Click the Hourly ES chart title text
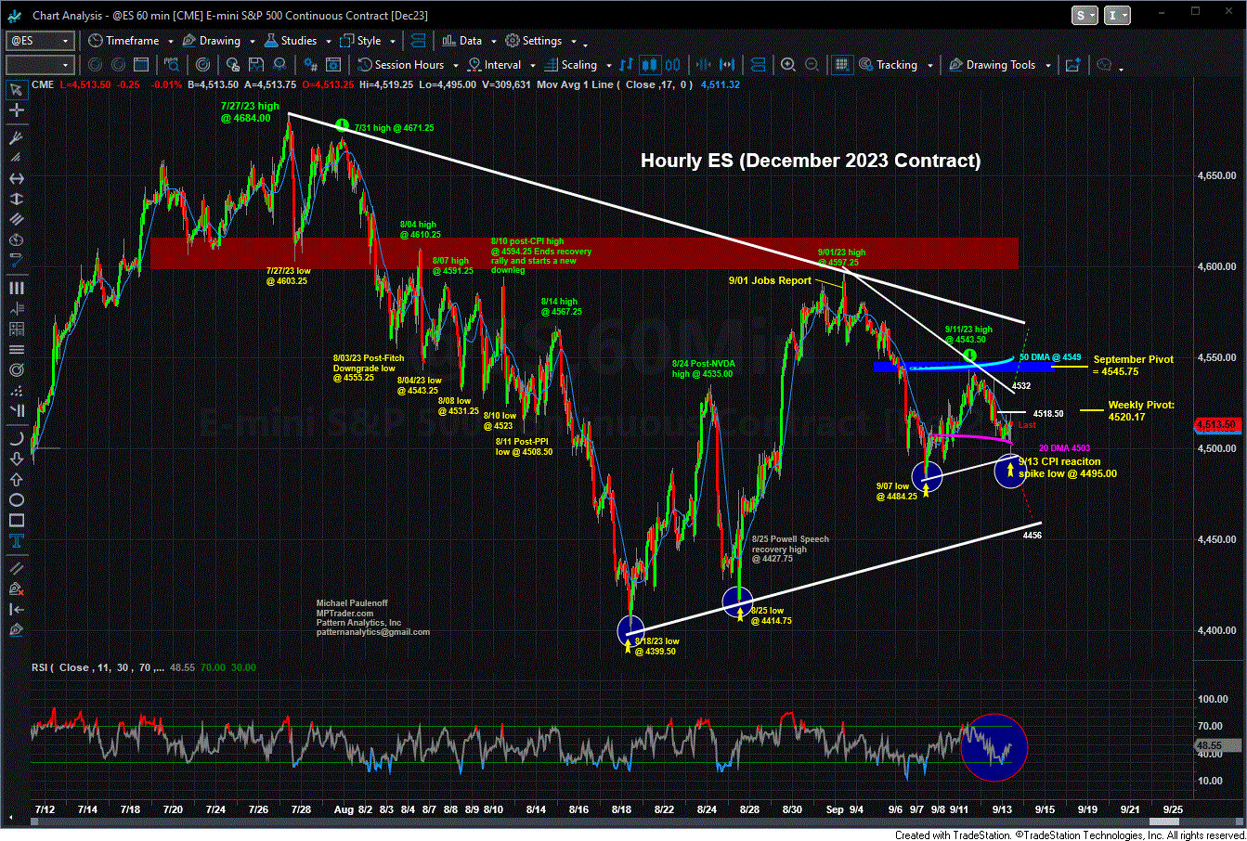The image size is (1247, 841). click(x=811, y=161)
